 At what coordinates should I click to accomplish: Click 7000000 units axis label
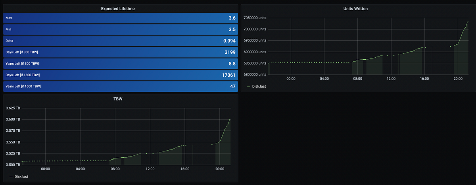[x=254, y=29]
